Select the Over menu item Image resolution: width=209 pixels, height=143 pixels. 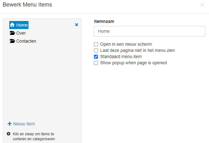(18, 33)
